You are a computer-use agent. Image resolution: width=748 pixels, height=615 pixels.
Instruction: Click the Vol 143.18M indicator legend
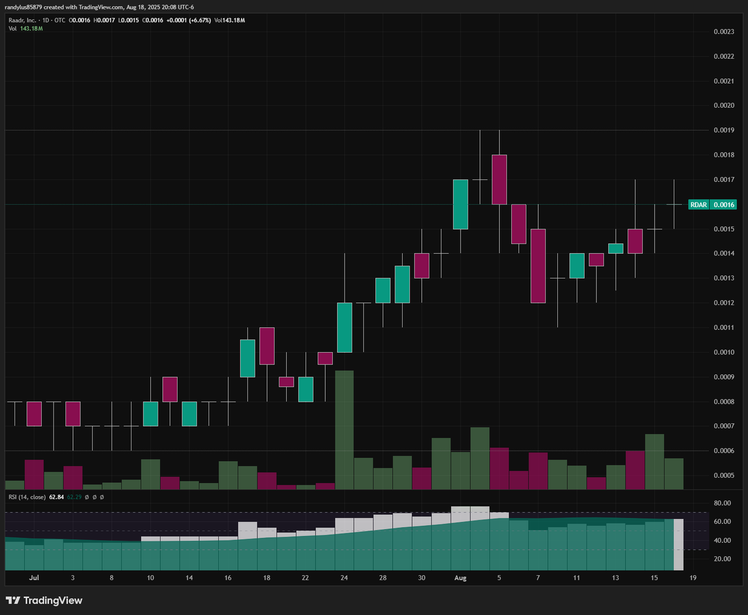24,29
